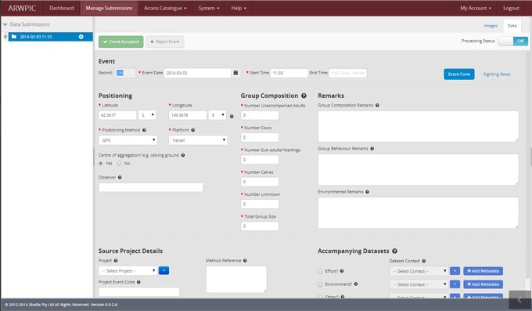532x311 pixels.
Task: Open the collapse arrow in bottom-right corner
Action: point(519,300)
